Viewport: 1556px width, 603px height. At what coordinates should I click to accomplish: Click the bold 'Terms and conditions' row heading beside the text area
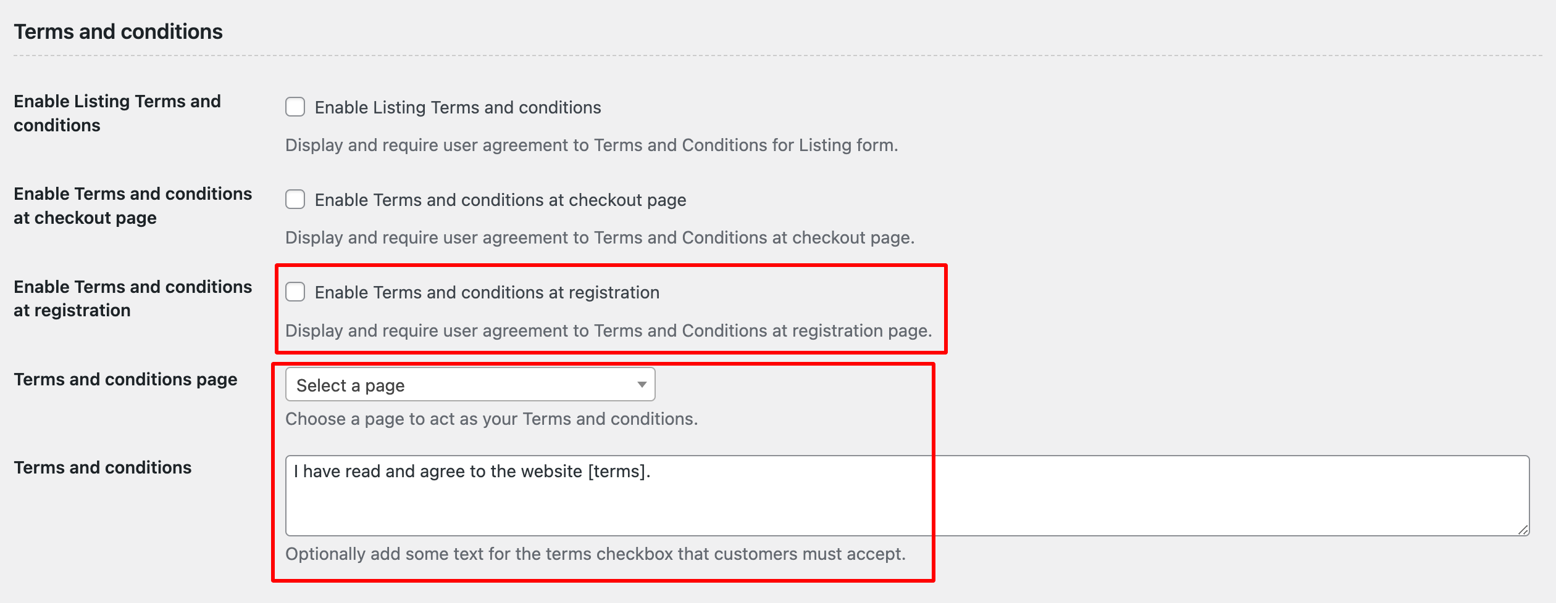(x=102, y=467)
